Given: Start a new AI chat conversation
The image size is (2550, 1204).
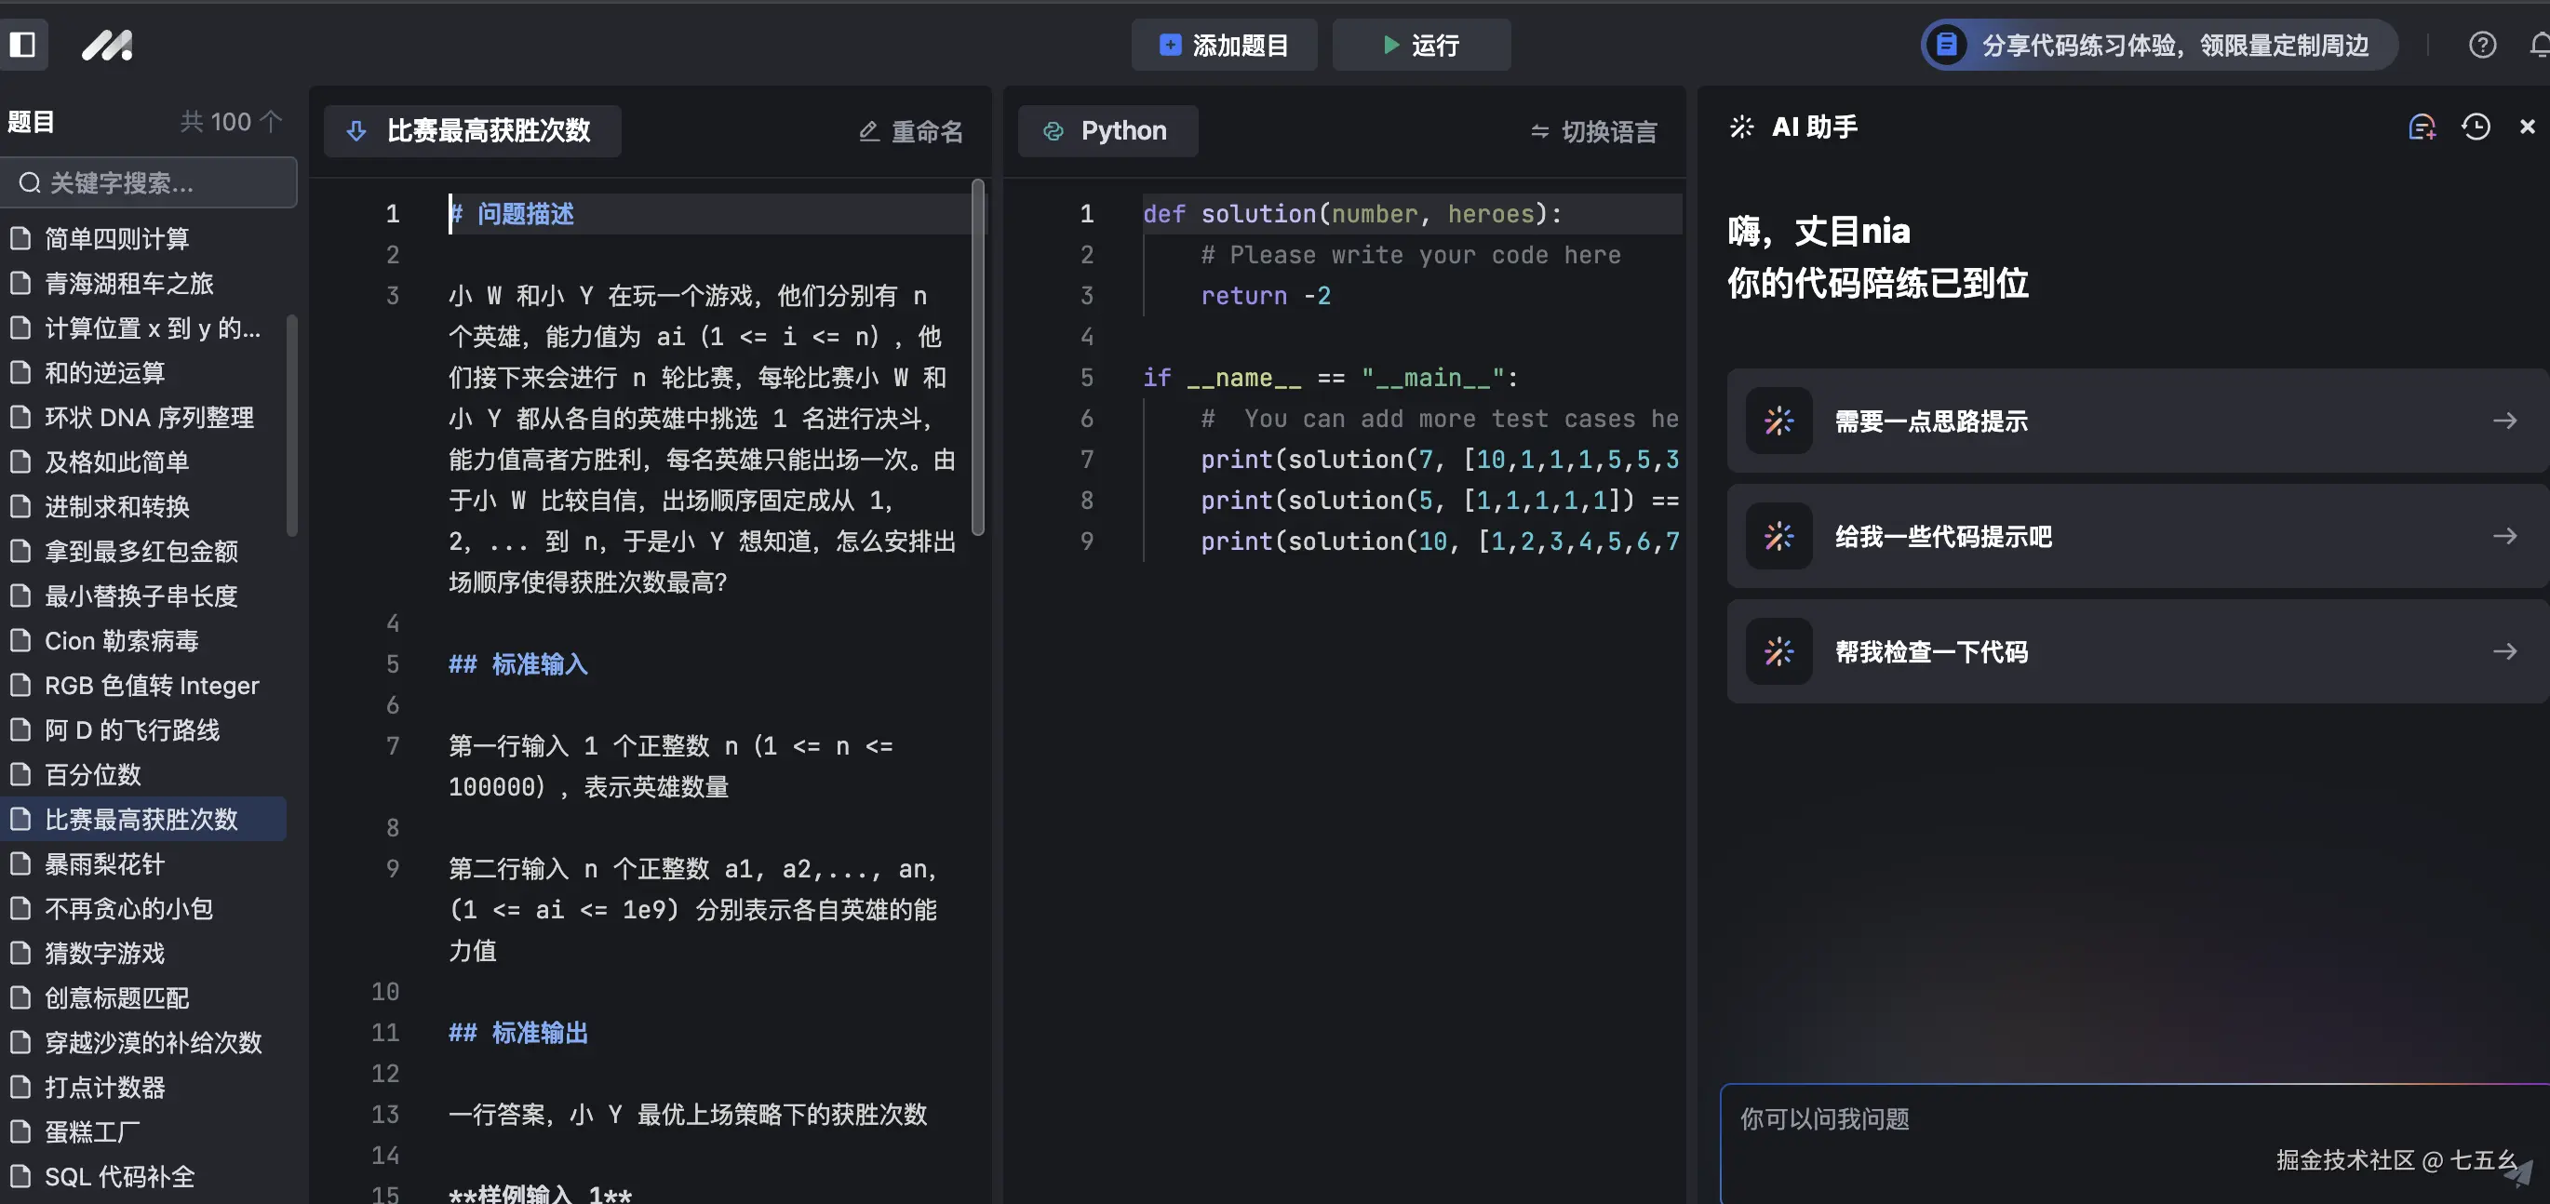Looking at the screenshot, I should [x=2422, y=127].
